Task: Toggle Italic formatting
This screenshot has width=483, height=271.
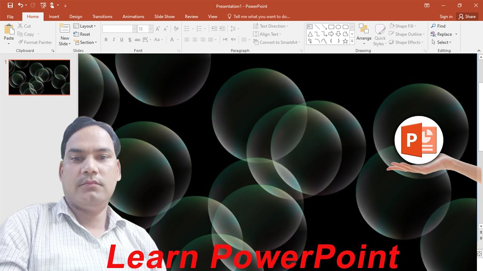Action: [x=114, y=40]
